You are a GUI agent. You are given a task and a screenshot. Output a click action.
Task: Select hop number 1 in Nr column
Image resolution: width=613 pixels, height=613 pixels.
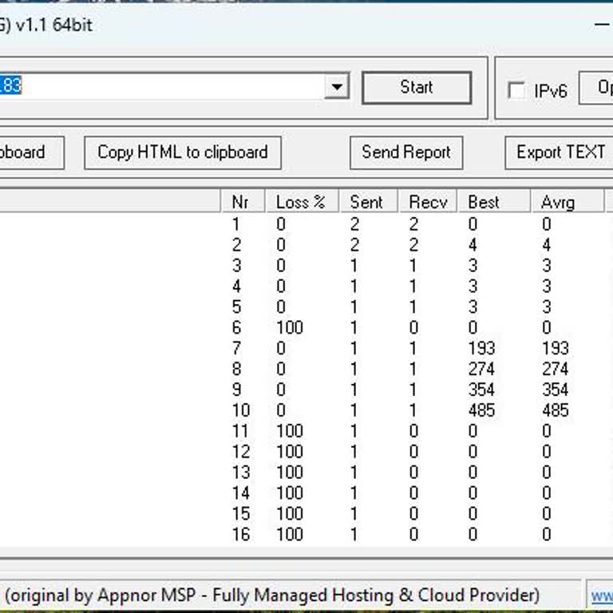point(235,224)
